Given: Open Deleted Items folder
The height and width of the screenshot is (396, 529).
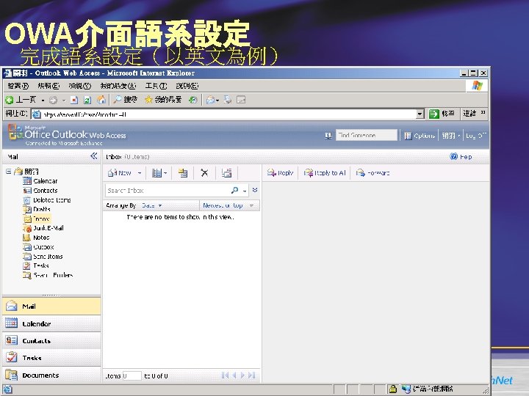Looking at the screenshot, I should click(x=47, y=199).
